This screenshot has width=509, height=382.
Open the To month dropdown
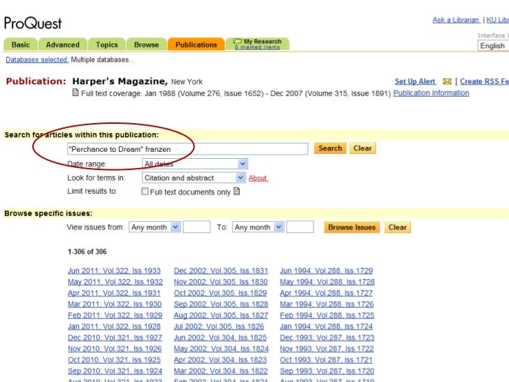[x=258, y=227]
